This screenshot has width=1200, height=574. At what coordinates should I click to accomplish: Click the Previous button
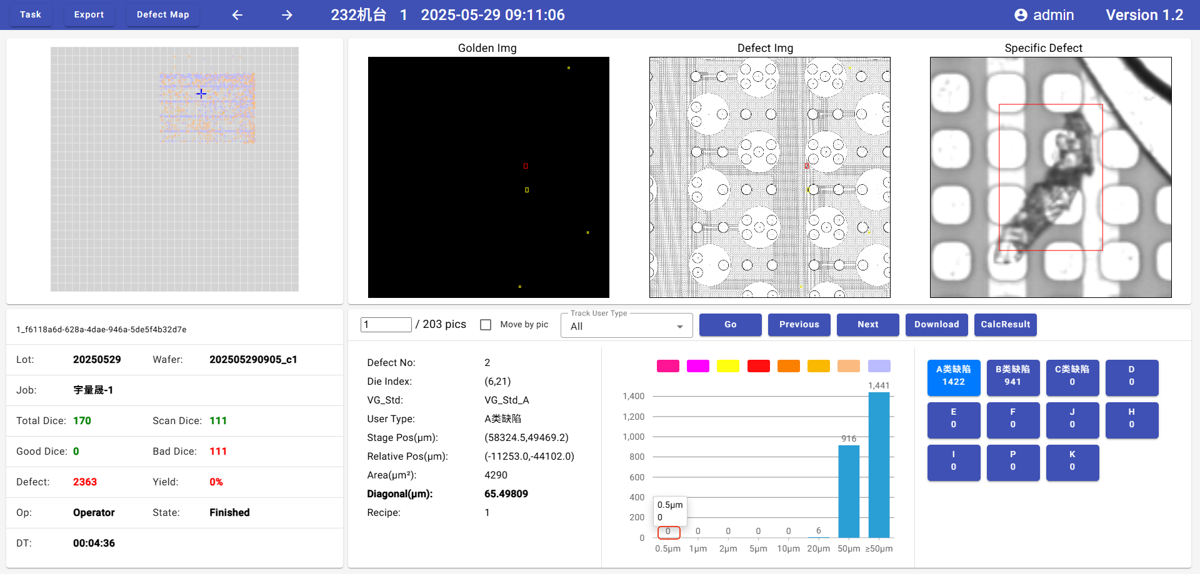799,325
